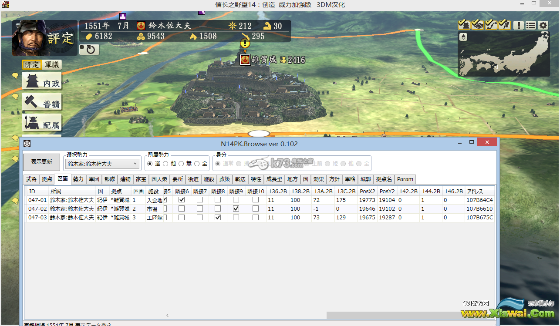This screenshot has width=560, height=326.
Task: Click the circular arrow advance button
Action: coord(89,49)
